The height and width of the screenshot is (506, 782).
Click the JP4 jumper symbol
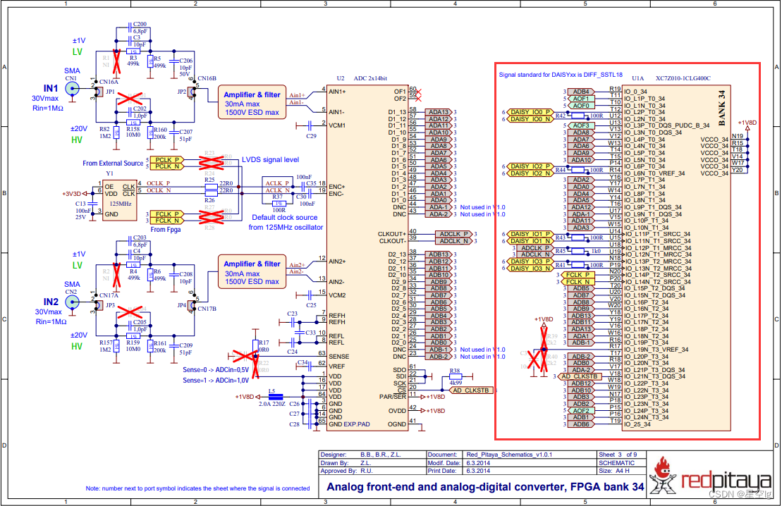click(x=191, y=305)
